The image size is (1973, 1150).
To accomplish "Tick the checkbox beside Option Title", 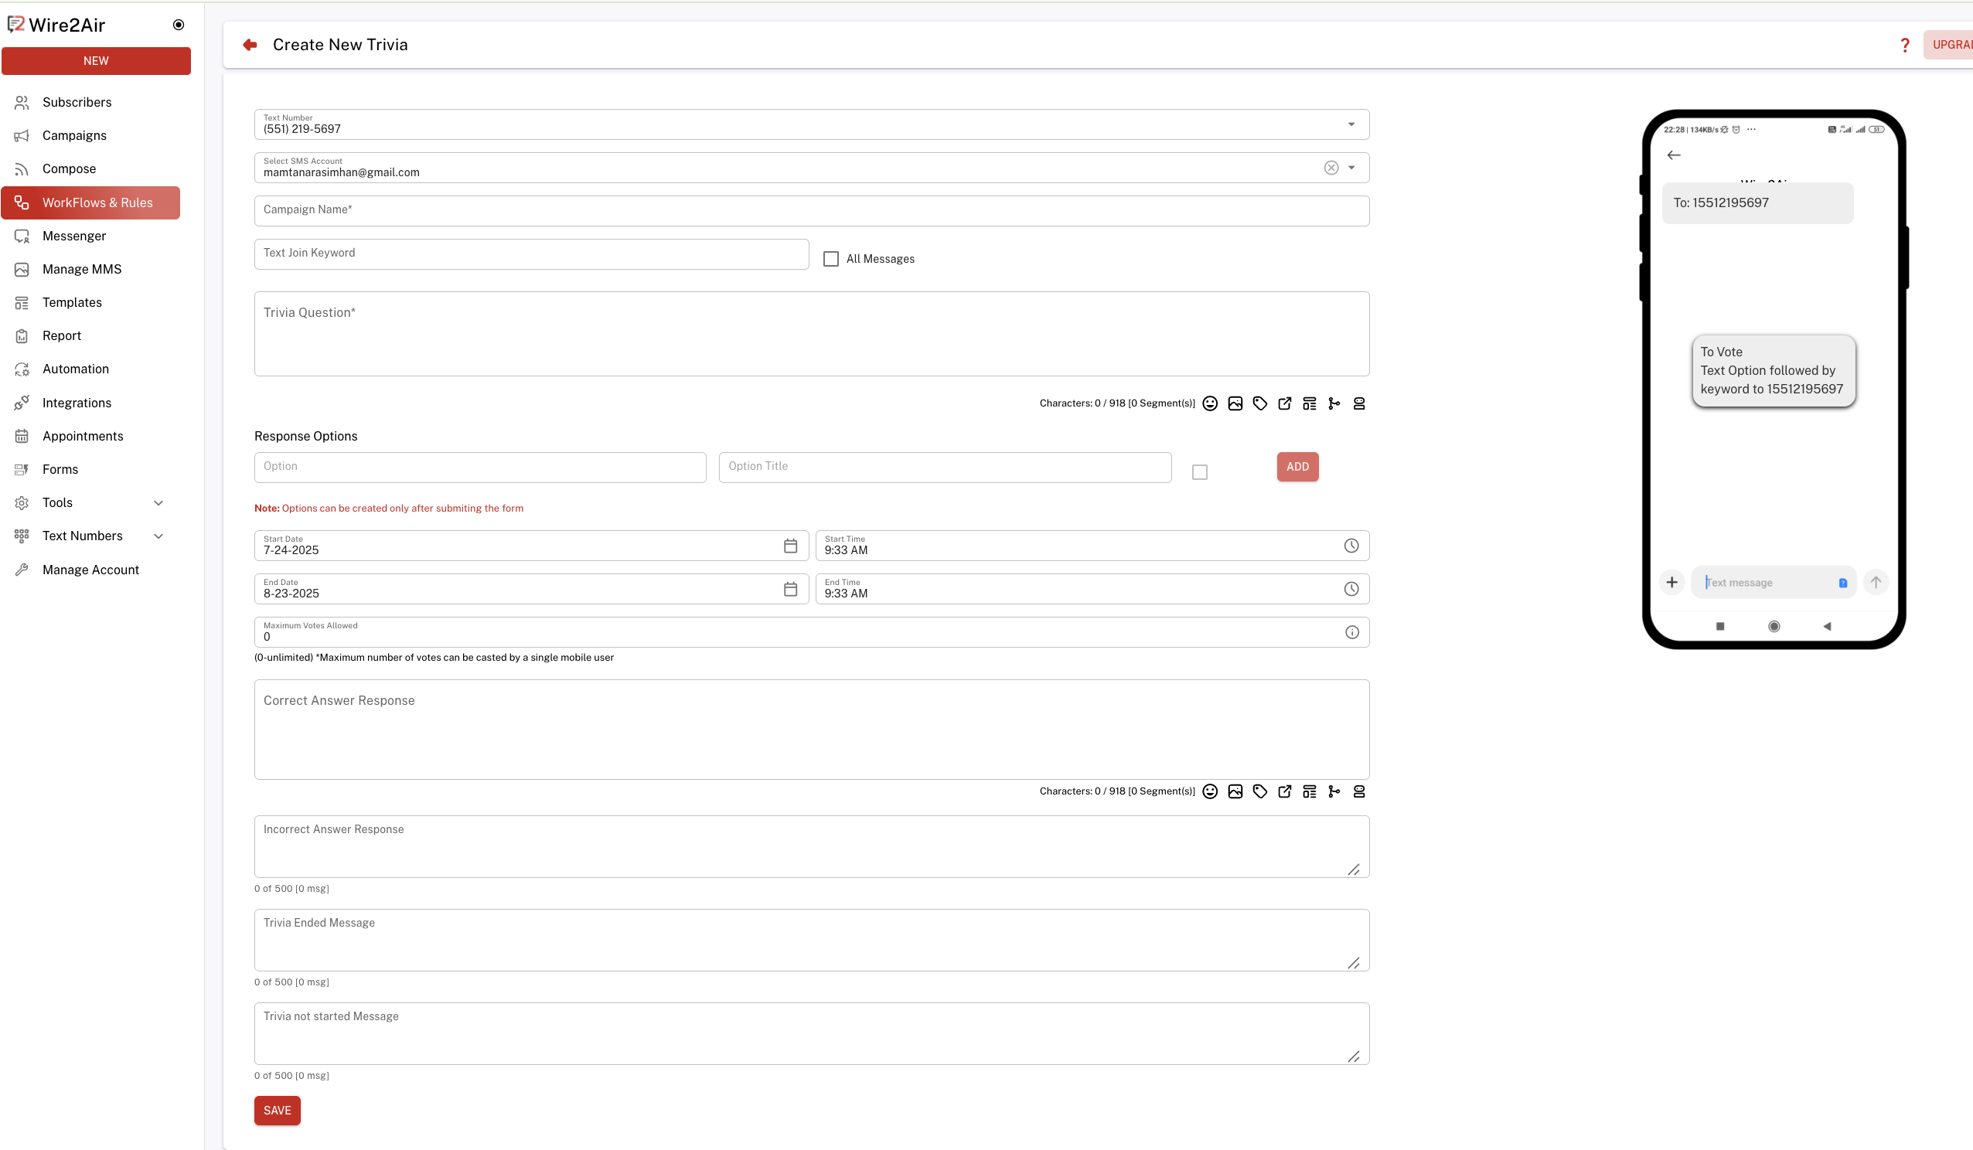I will click(x=1198, y=472).
